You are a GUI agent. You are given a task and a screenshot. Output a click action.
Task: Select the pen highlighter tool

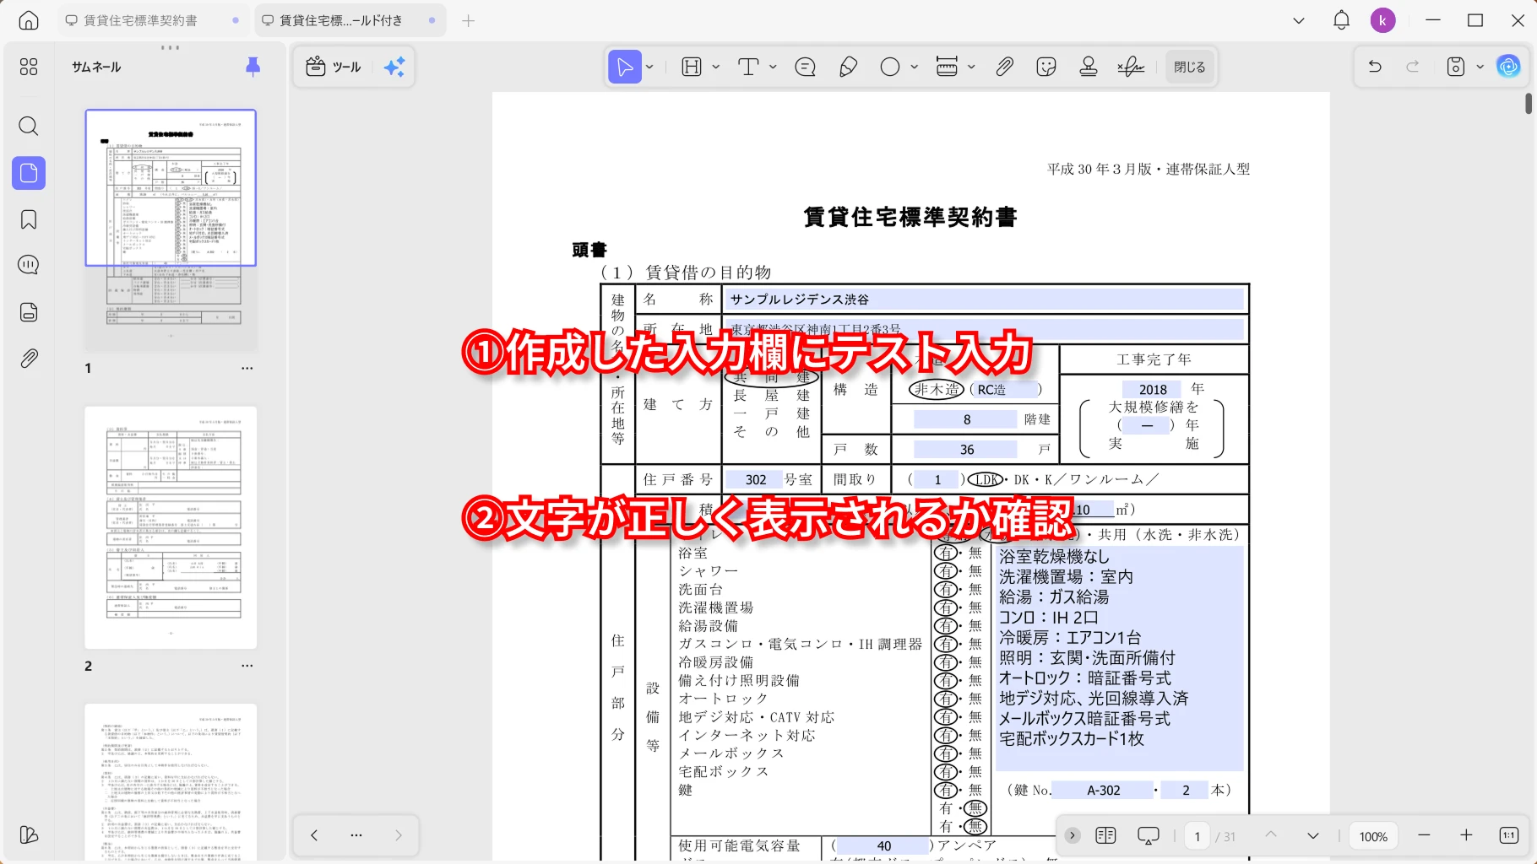tap(848, 67)
